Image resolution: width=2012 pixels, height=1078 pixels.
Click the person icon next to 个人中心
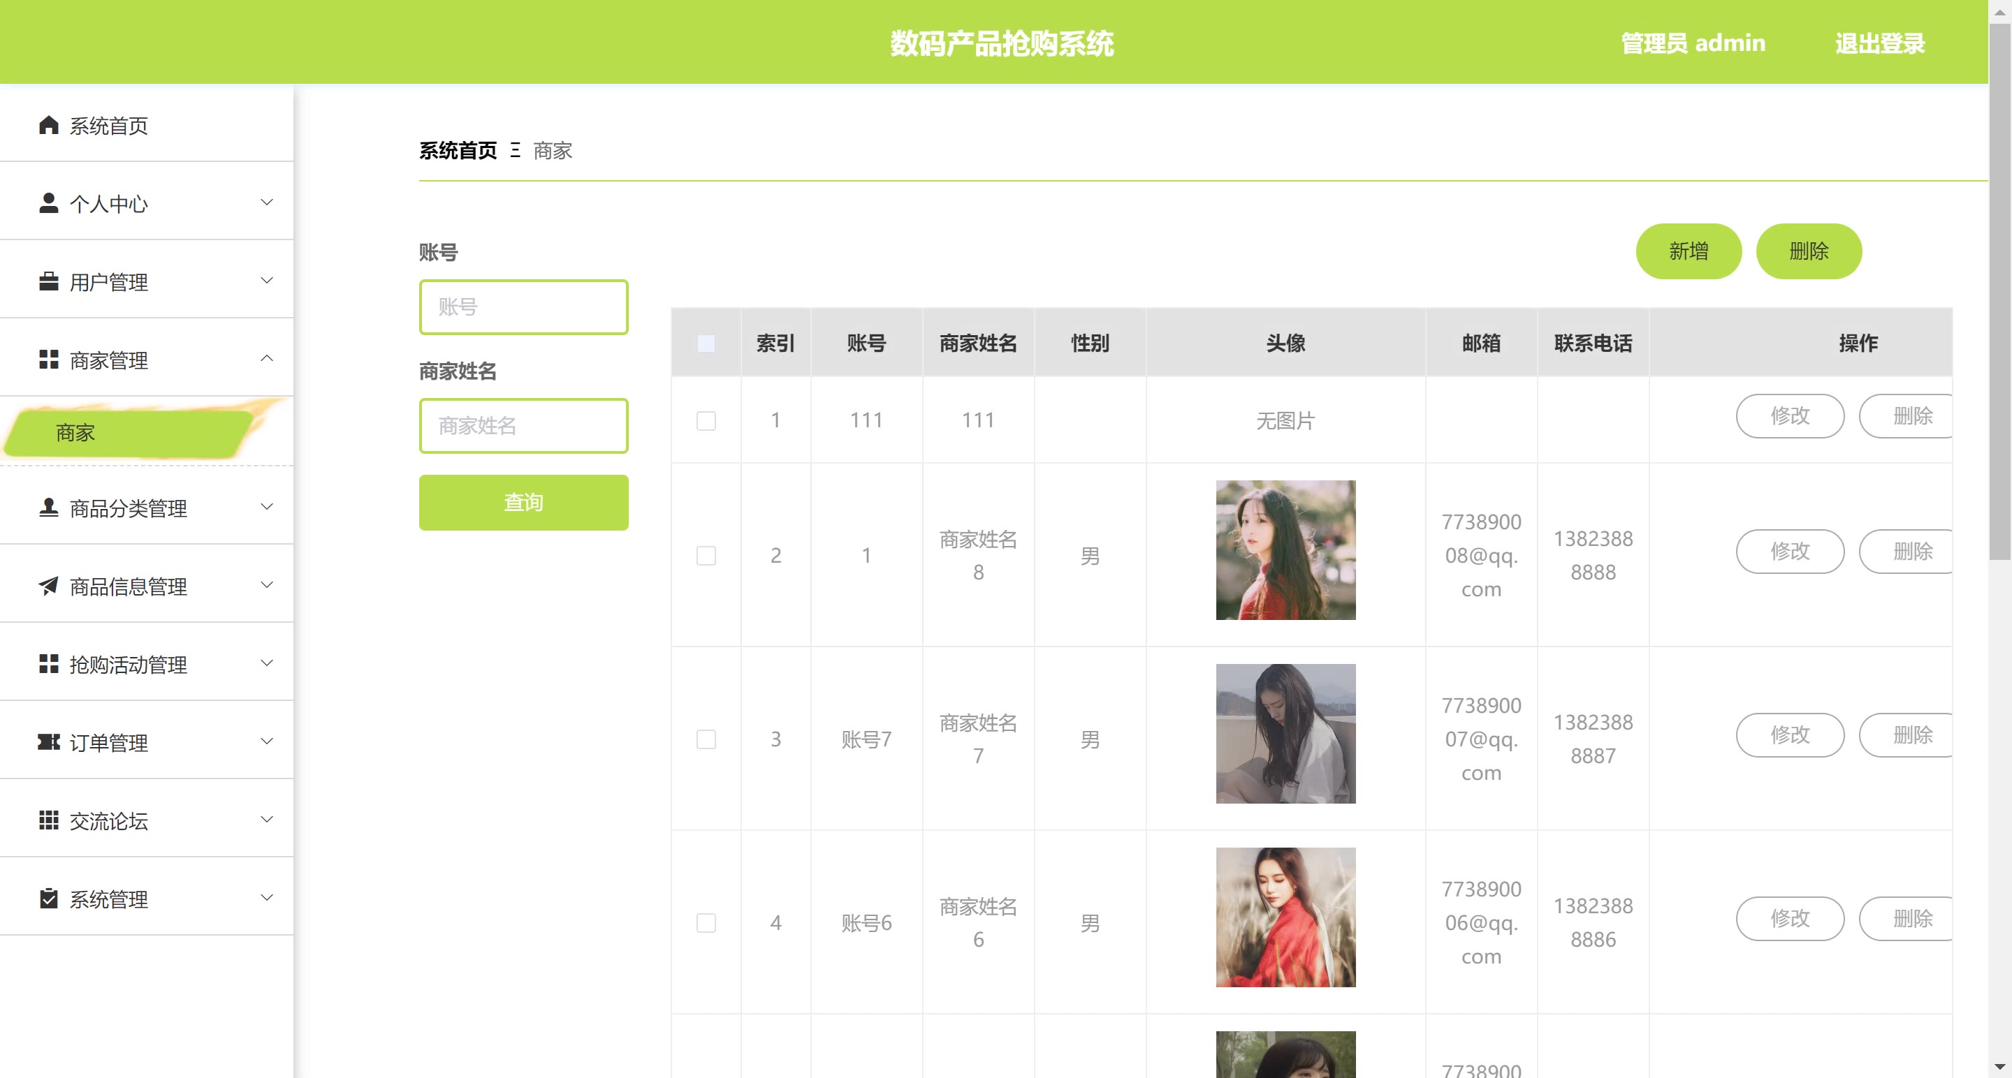pyautogui.click(x=48, y=203)
